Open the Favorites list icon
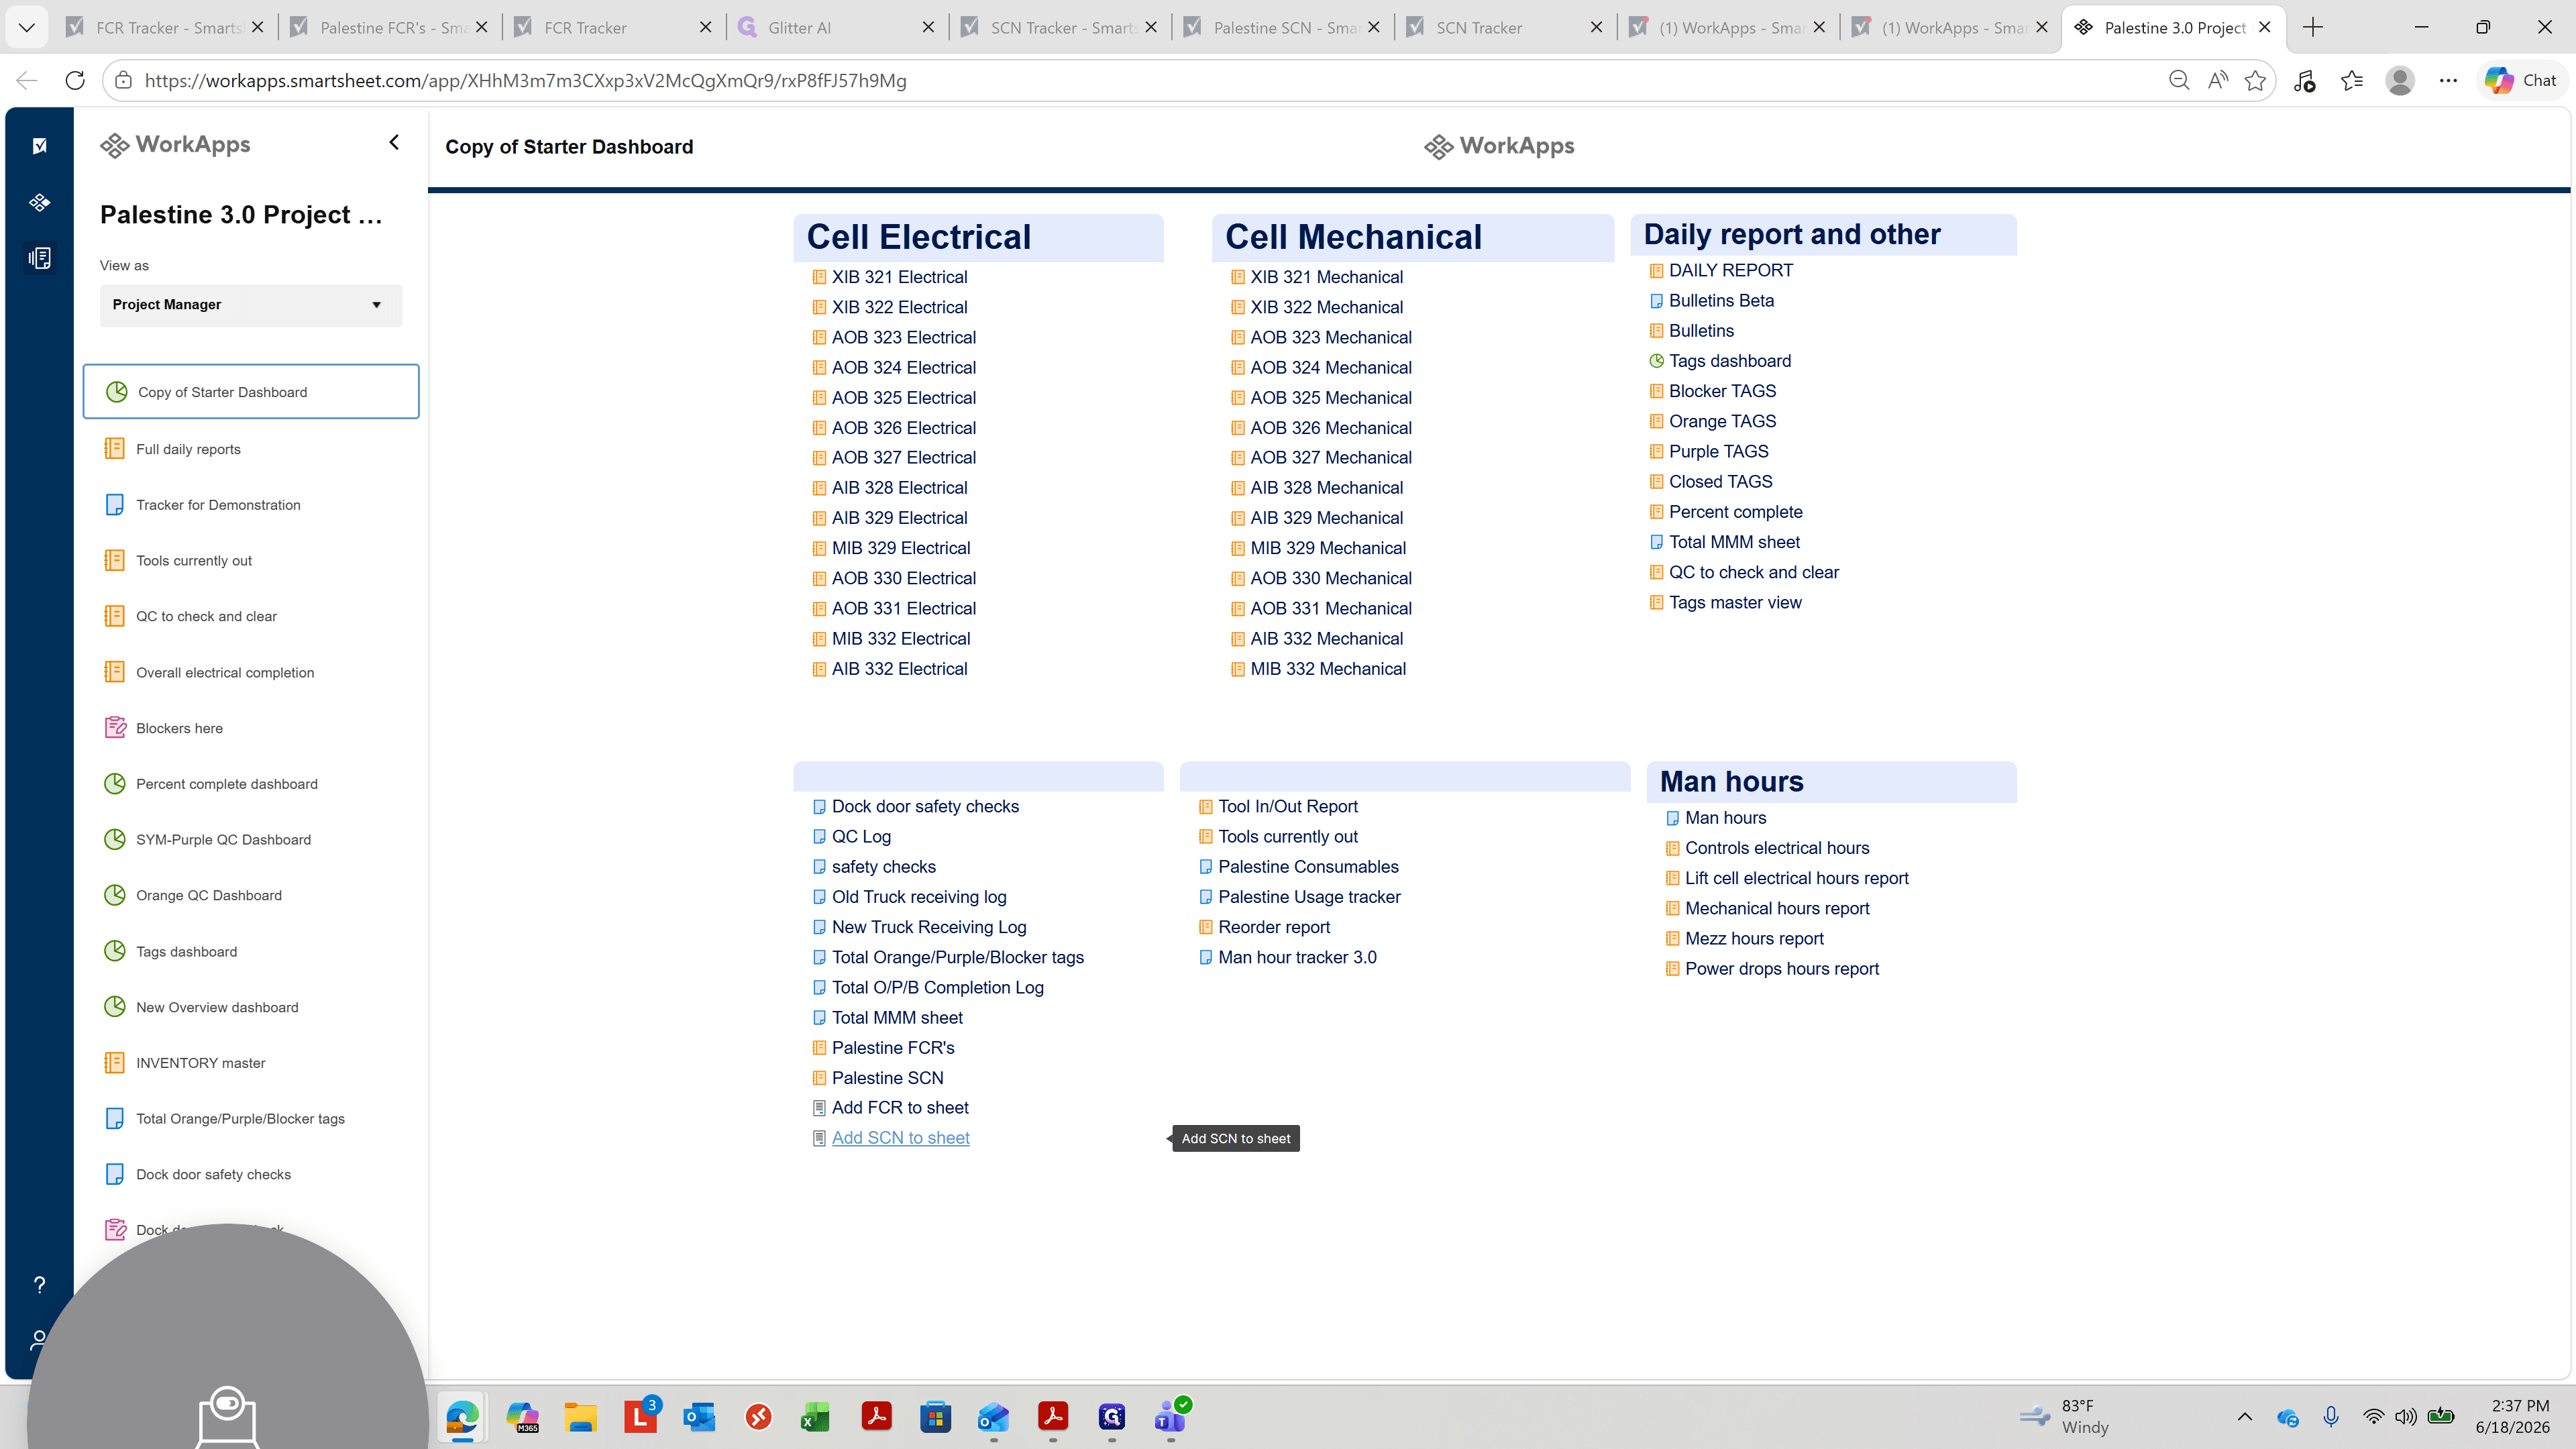Screen dimensions: 2576x1449 tap(2352, 80)
